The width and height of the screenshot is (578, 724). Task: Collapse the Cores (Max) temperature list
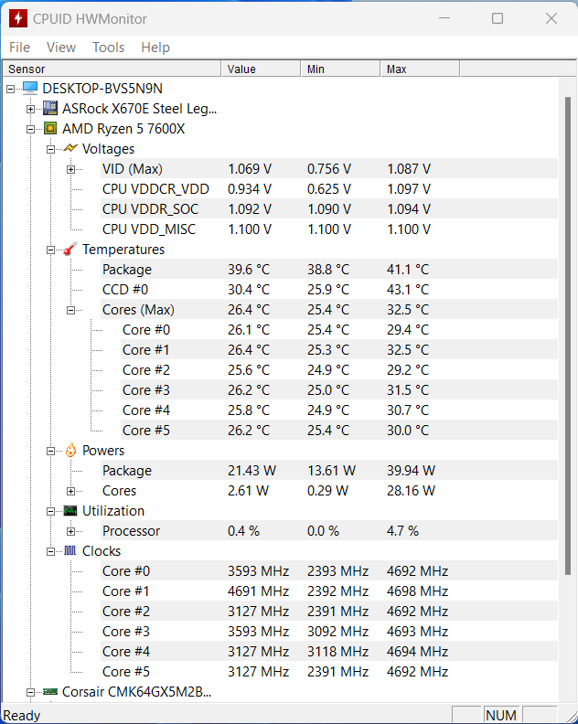pos(70,310)
